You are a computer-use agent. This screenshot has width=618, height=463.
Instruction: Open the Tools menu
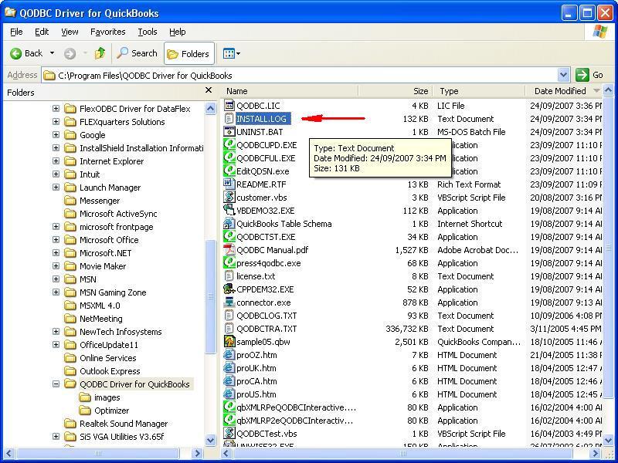147,32
